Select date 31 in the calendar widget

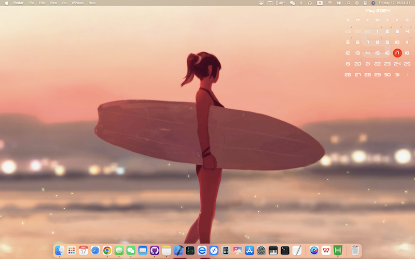[397, 75]
